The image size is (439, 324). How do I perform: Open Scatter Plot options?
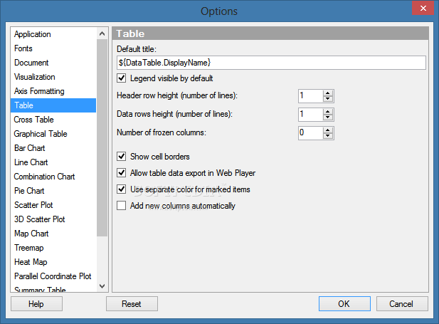point(53,205)
